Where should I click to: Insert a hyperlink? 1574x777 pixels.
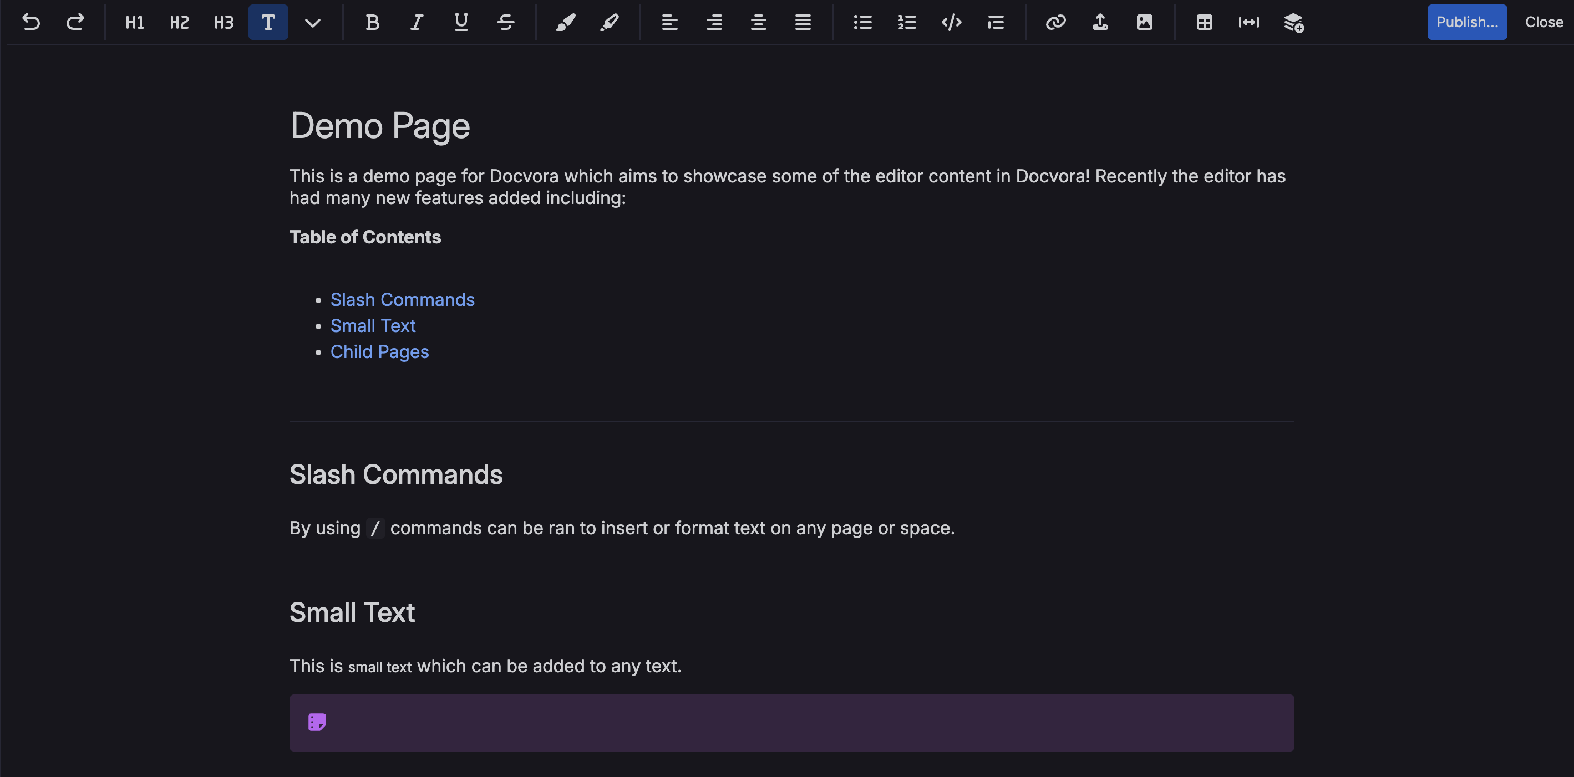click(x=1056, y=23)
